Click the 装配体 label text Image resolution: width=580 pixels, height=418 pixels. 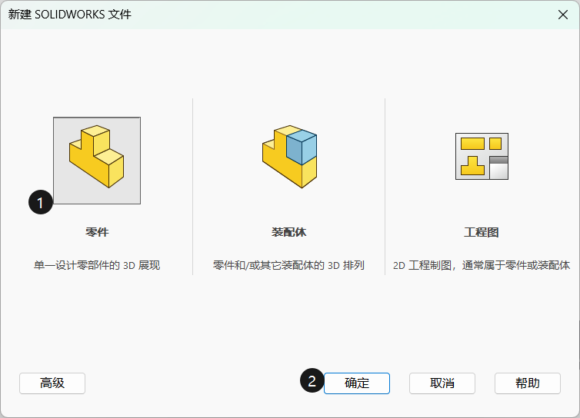(x=288, y=232)
